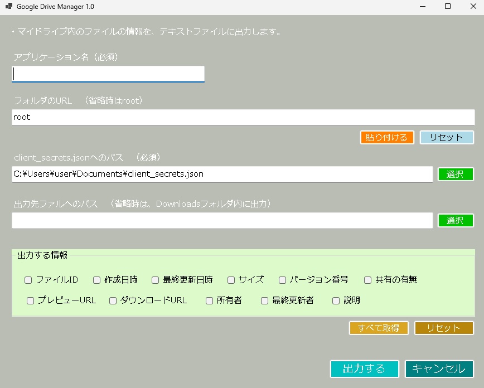Click the application name input field

(108, 74)
